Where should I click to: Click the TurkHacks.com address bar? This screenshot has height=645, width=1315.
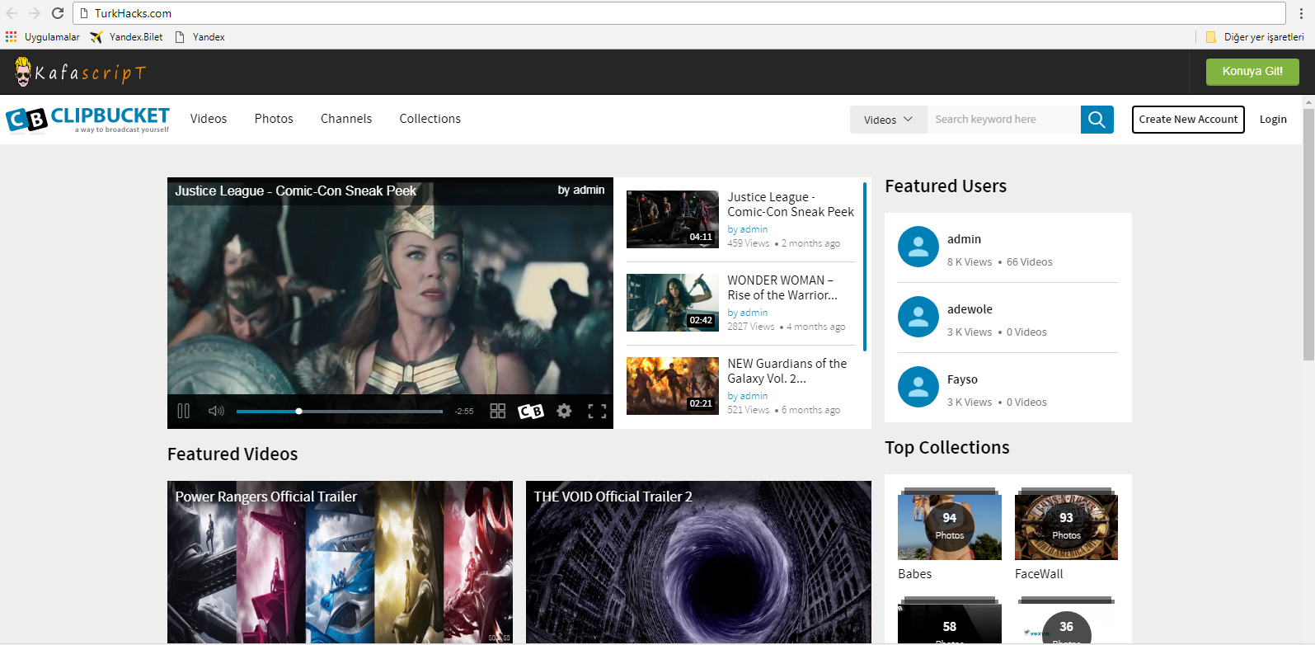point(679,13)
